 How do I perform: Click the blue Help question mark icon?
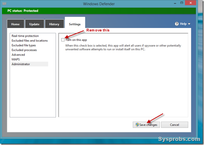click(176, 24)
